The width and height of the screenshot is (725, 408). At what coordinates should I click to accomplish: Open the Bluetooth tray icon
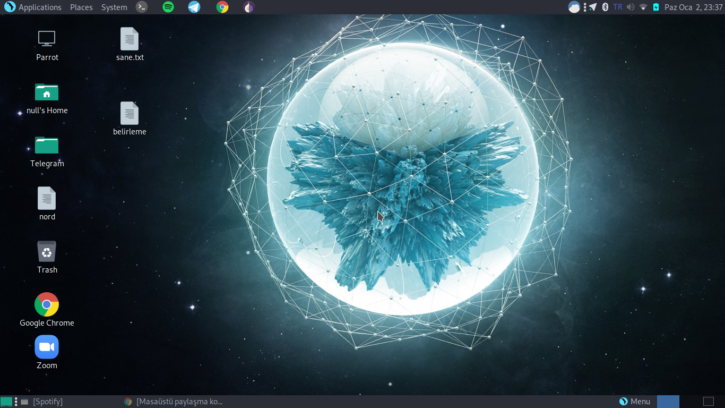pyautogui.click(x=605, y=7)
